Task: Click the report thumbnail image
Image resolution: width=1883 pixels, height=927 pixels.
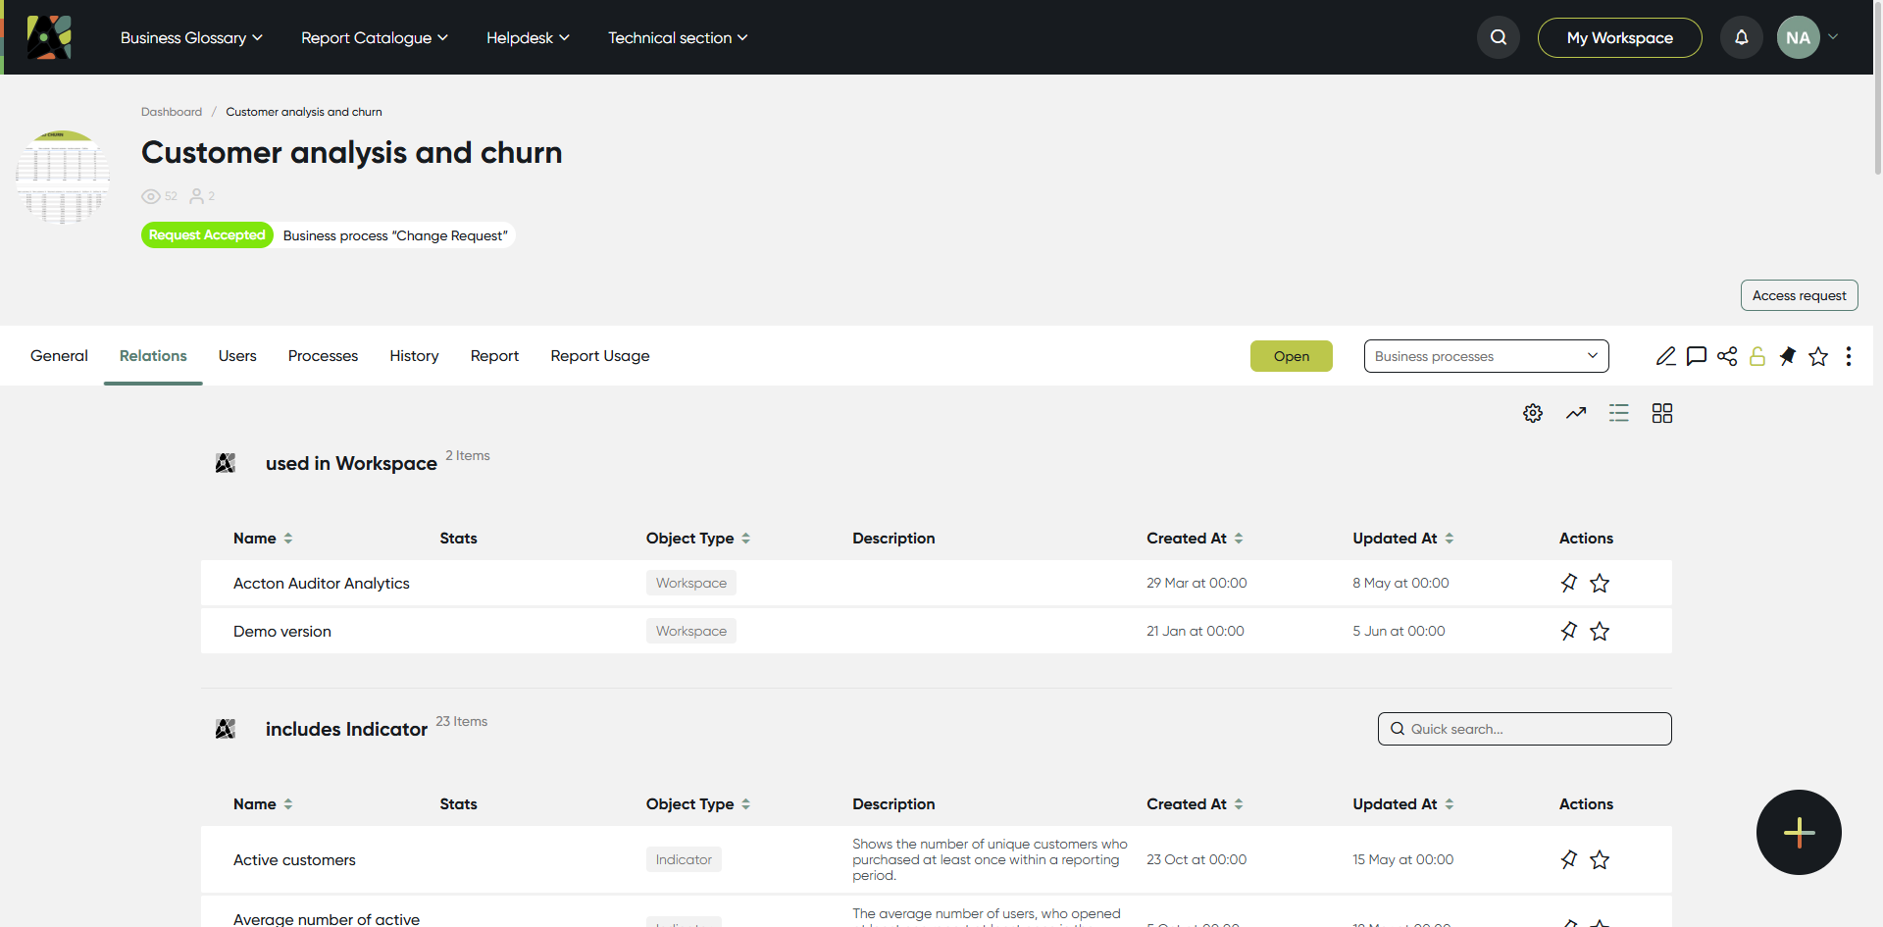Action: pos(63,178)
